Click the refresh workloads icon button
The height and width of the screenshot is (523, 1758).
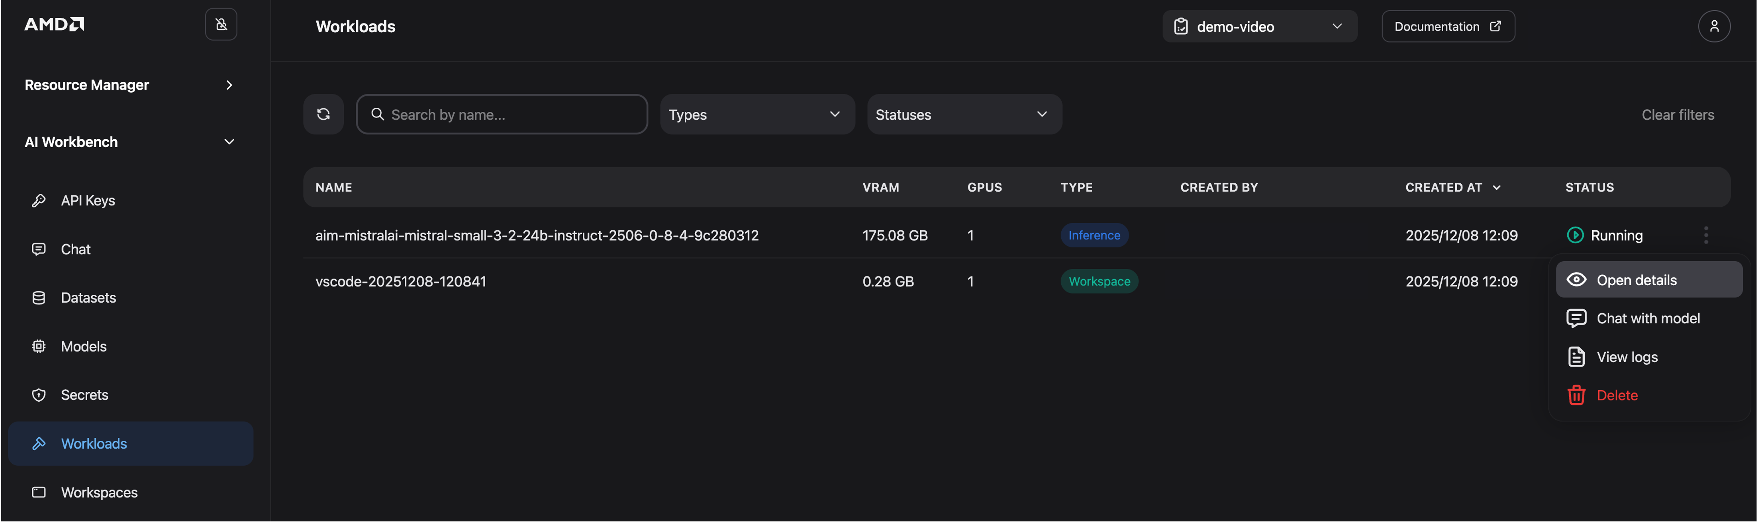(323, 115)
